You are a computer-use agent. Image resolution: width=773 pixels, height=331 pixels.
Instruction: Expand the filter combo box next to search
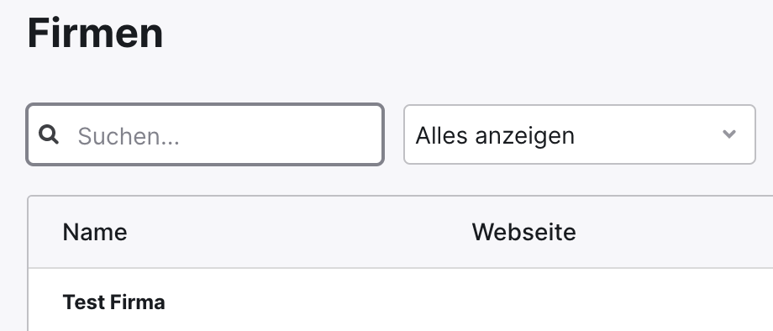(579, 134)
